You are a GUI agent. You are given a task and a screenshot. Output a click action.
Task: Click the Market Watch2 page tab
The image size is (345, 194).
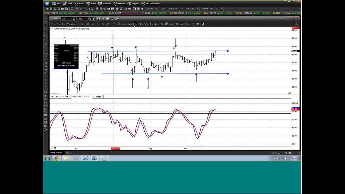point(56,153)
